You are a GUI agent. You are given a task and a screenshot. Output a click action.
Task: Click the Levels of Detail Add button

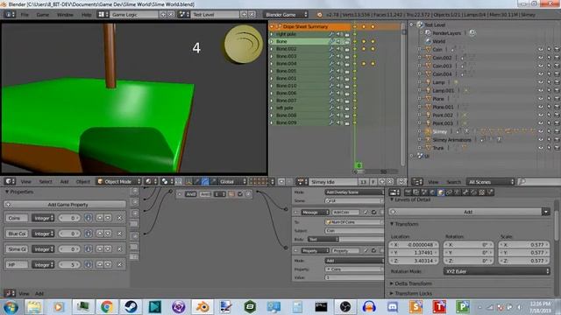(x=465, y=212)
